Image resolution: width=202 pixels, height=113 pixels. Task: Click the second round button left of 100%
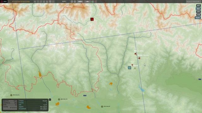[x=75, y=2]
